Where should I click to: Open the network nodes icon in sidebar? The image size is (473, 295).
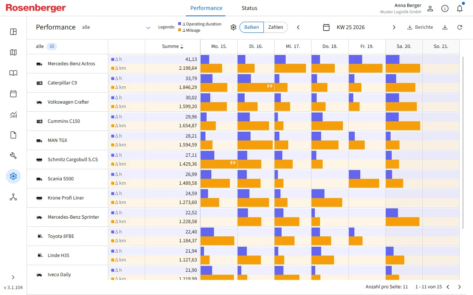(13, 197)
